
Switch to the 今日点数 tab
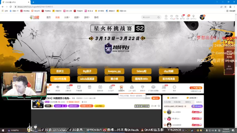pos(167,102)
